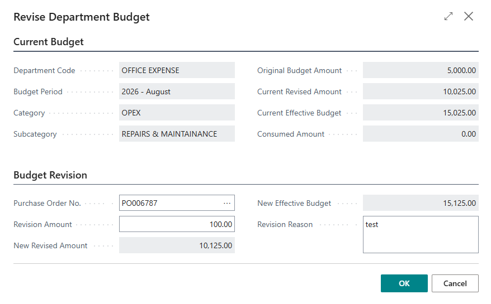Viewport: 491px width, 304px height.
Task: Click the Revision Reason text box
Action: (x=421, y=235)
